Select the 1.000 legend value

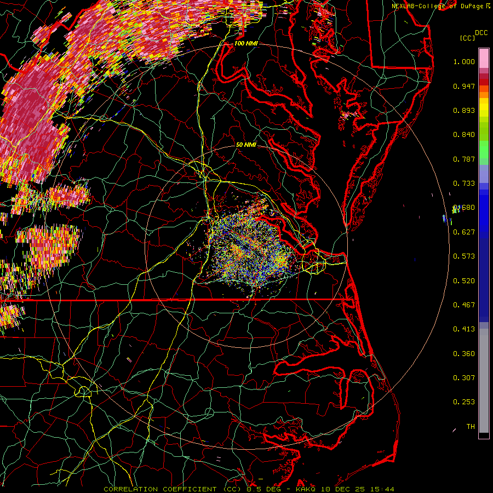tap(464, 61)
